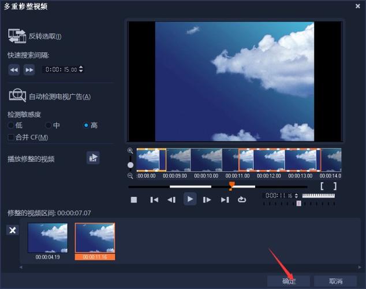The height and width of the screenshot is (289, 366).
Task: Play the trimmed video (播放修整的视频)
Action: tap(93, 158)
